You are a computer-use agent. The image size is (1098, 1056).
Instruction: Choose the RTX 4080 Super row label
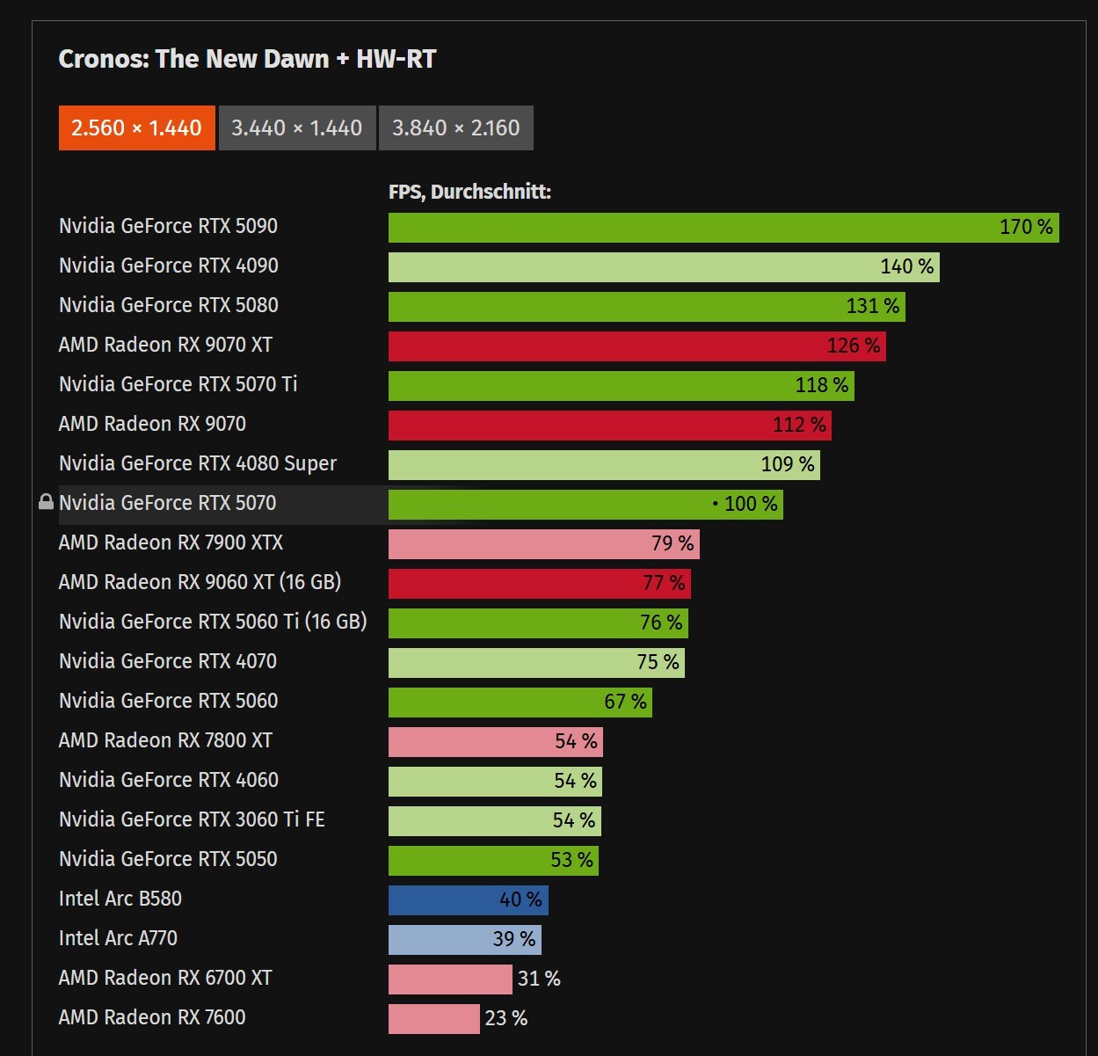[x=197, y=463]
